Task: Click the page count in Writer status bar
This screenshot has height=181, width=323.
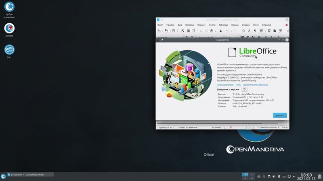Action: [x=166, y=128]
